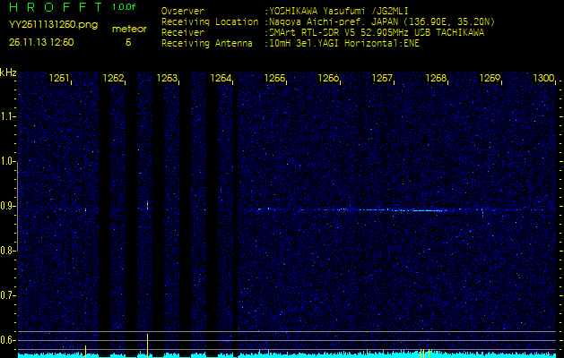Click the 1251 time marker
Image resolution: width=564 pixels, height=358 pixels.
coord(59,79)
